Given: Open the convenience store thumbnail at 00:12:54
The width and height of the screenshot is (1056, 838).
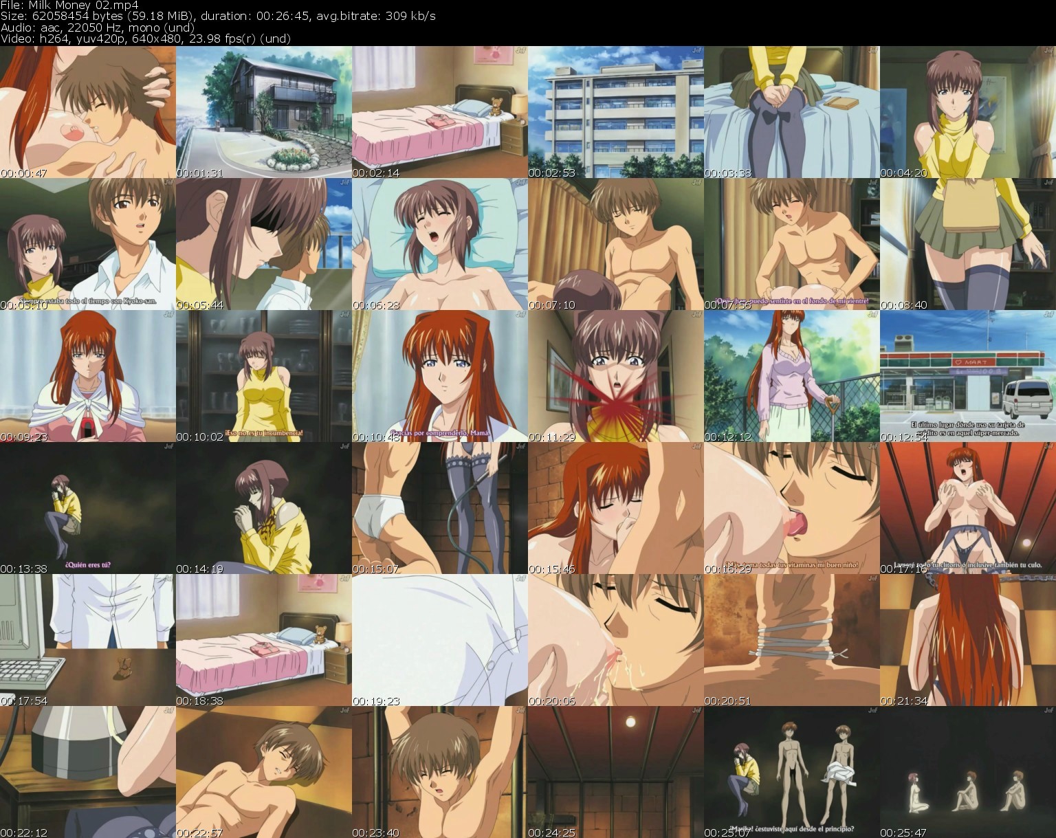Looking at the screenshot, I should (x=968, y=376).
